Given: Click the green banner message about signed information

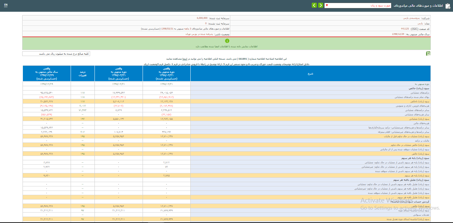Looking at the screenshot, I should pyautogui.click(x=227, y=47).
